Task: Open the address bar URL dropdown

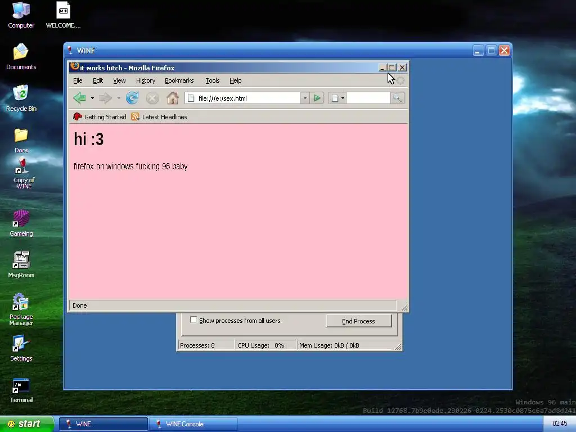Action: [304, 98]
